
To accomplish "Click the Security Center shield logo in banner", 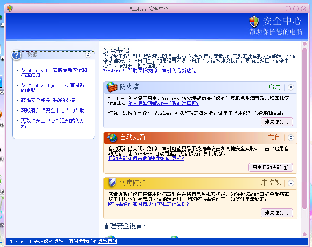I will (x=254, y=22).
